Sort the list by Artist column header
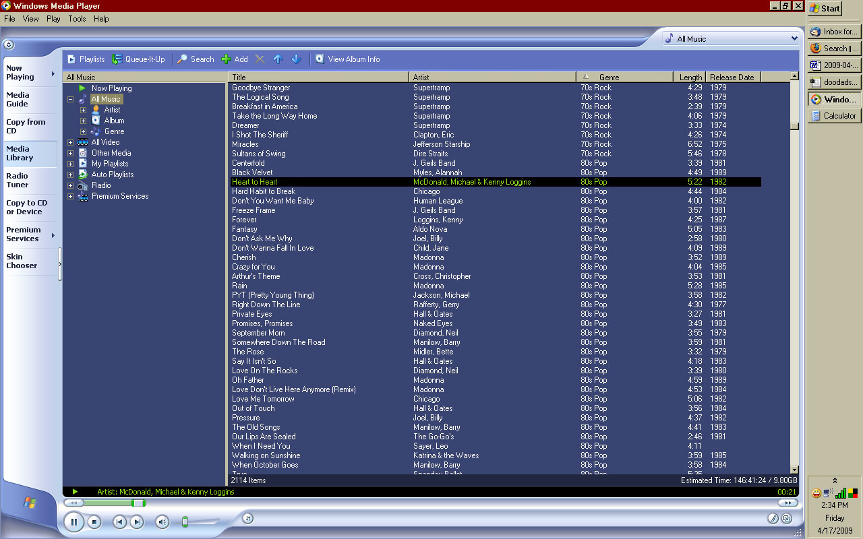 [x=493, y=77]
